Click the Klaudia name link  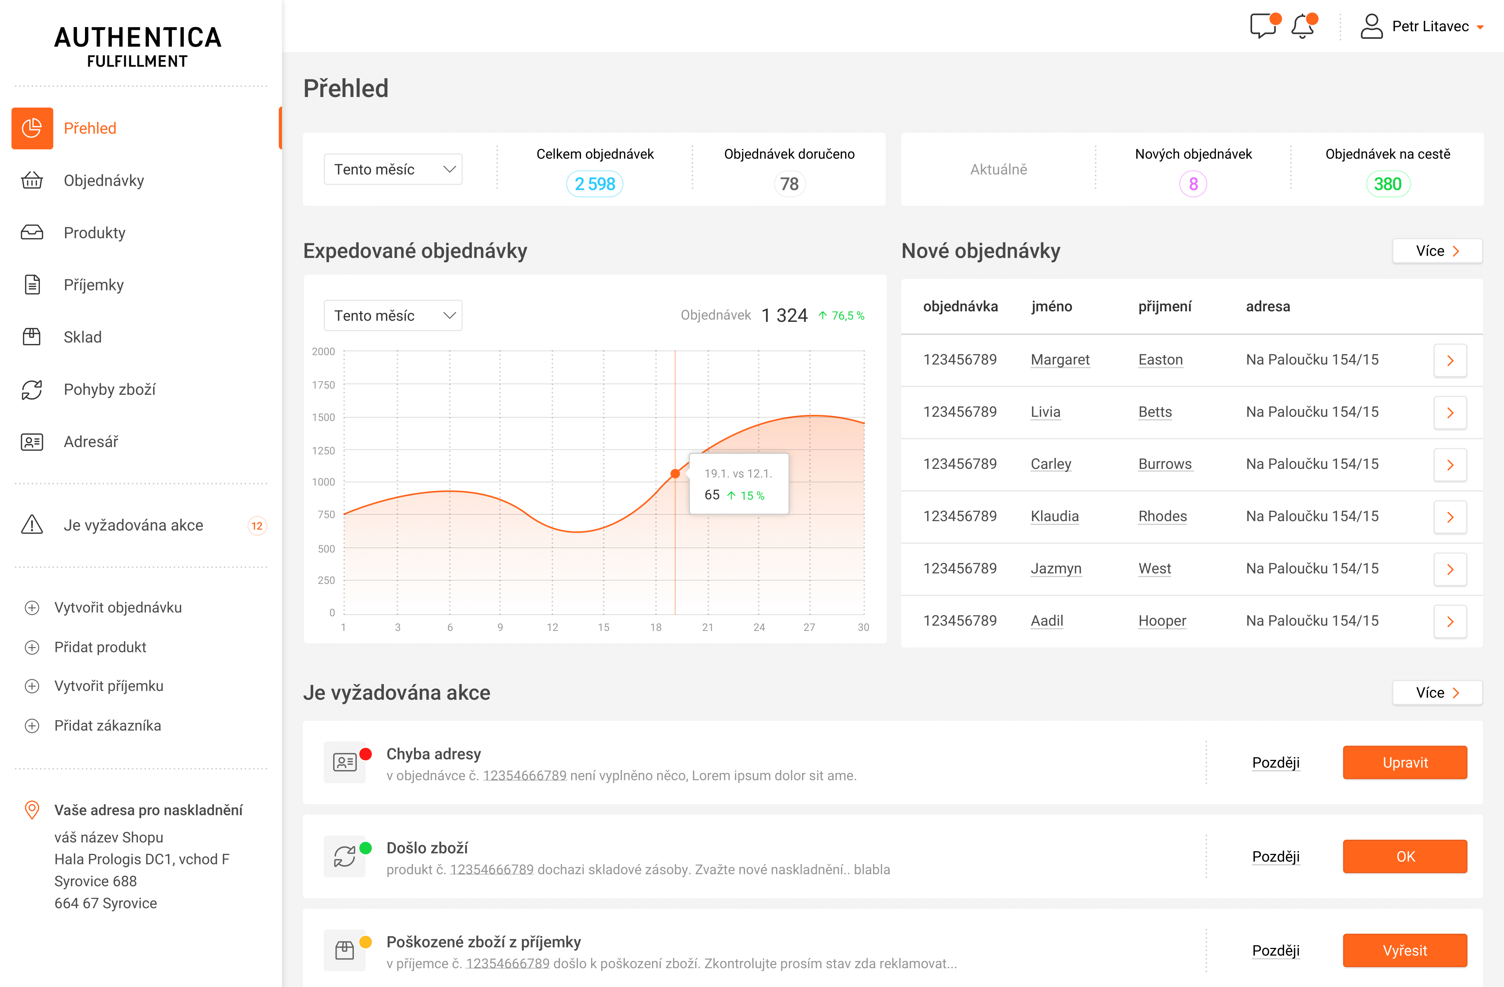1054,517
